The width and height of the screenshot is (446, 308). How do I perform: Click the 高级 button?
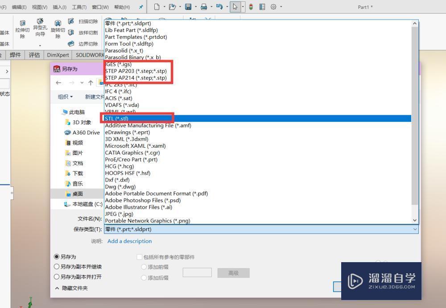pos(234,273)
